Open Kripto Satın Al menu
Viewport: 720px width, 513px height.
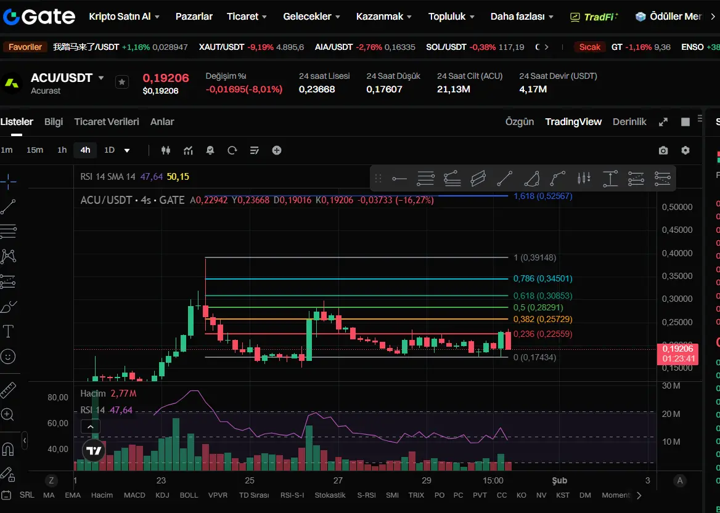point(124,17)
